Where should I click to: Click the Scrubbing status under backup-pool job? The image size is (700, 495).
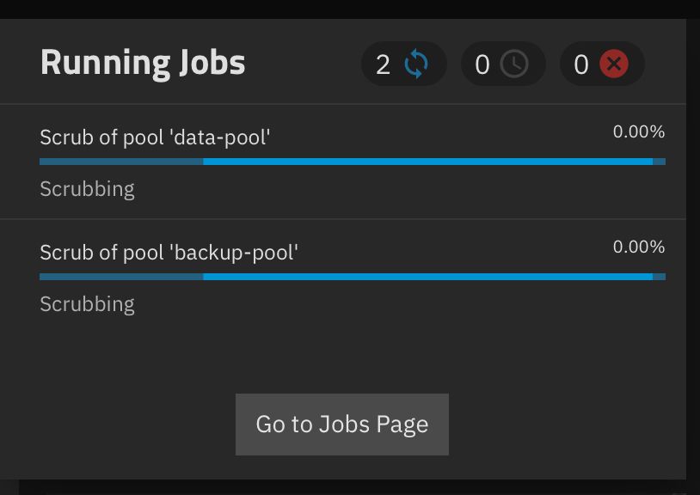pyautogui.click(x=86, y=303)
